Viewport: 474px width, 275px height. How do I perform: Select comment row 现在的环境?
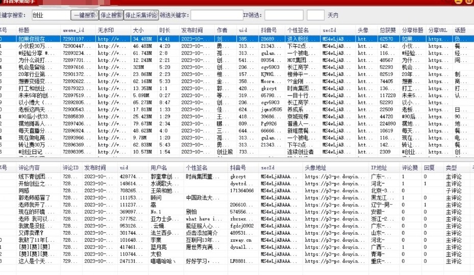coord(237,212)
